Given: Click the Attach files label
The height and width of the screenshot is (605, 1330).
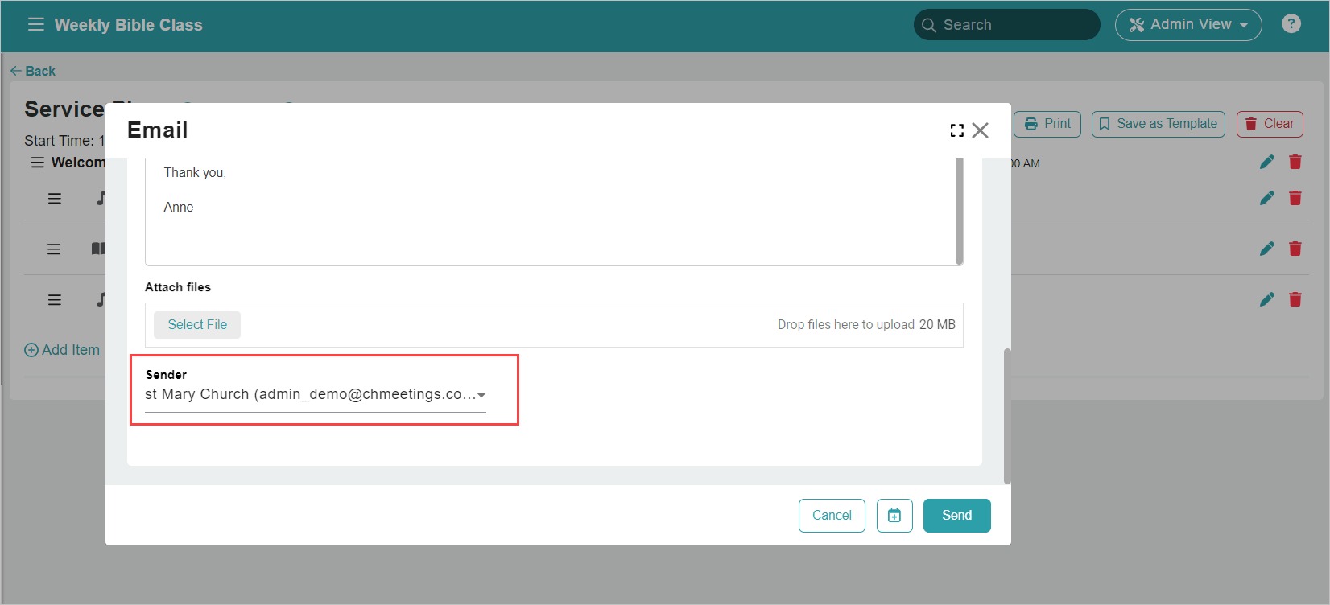Looking at the screenshot, I should tap(178, 287).
